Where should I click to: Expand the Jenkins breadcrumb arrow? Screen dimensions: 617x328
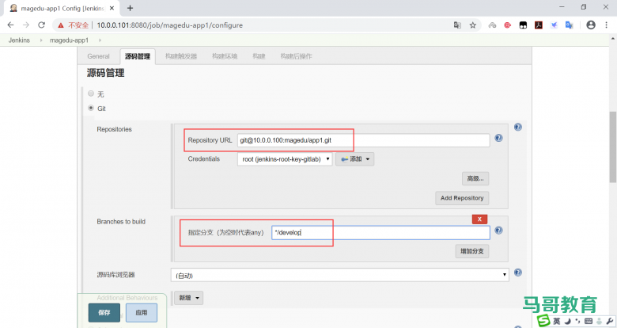(41, 40)
